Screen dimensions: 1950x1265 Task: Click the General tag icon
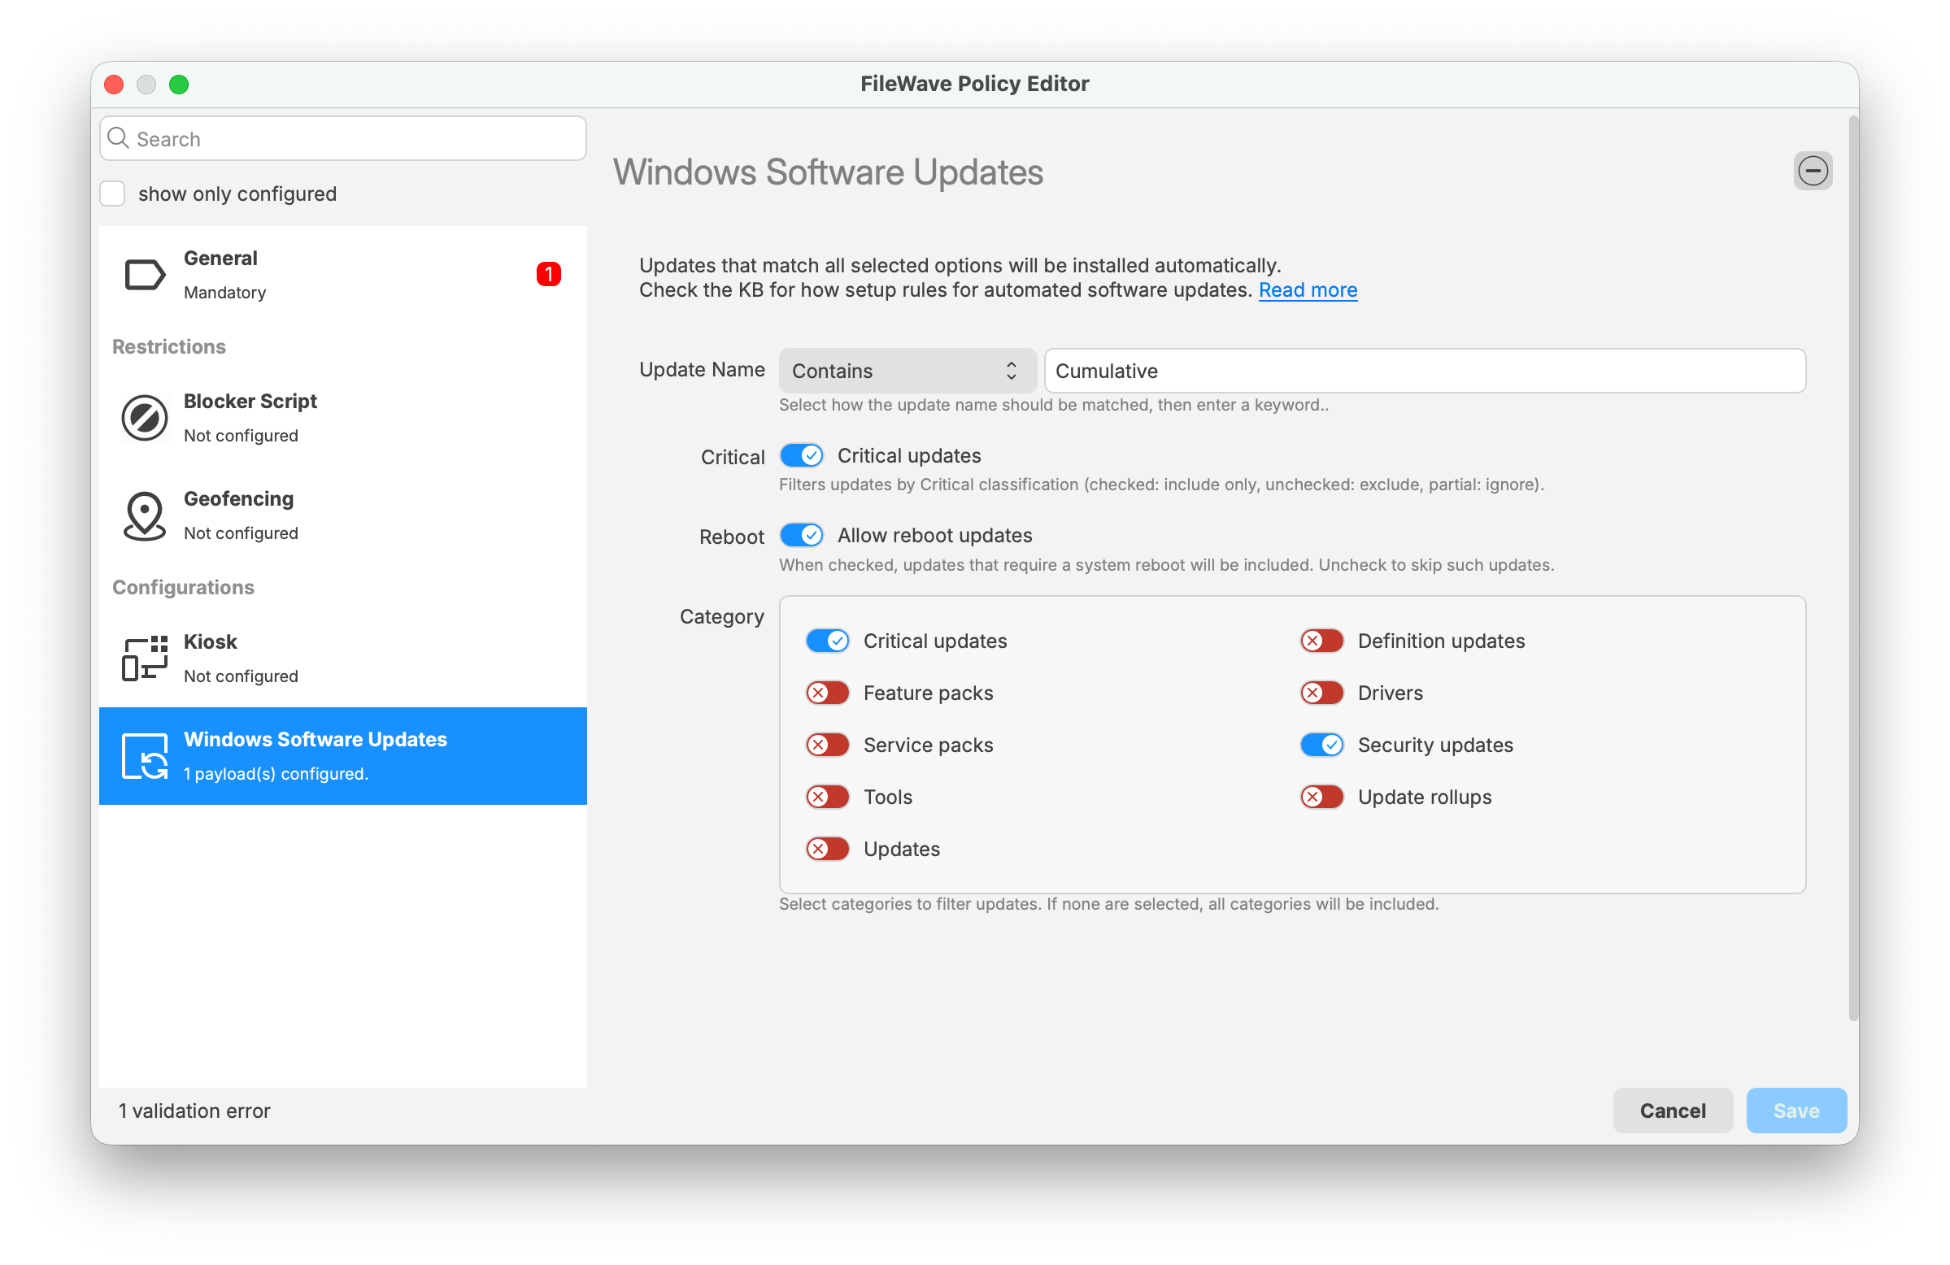tap(144, 275)
